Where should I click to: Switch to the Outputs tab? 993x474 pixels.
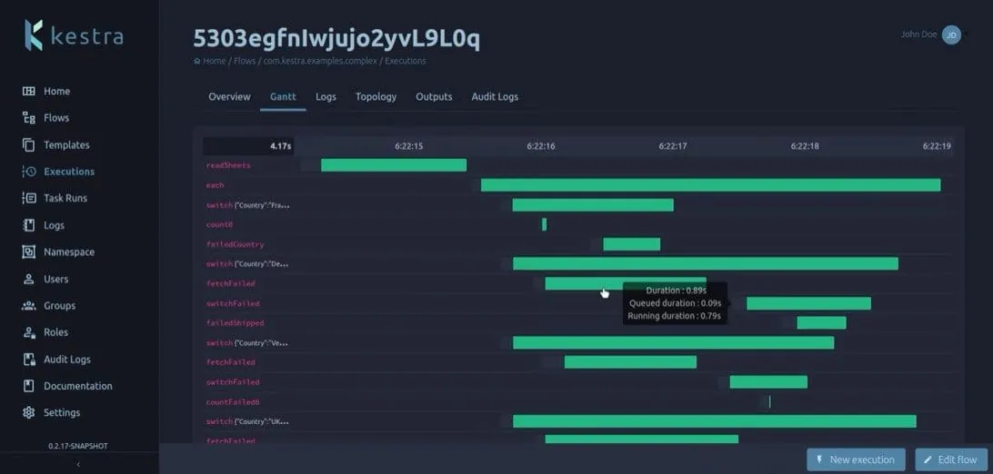point(434,96)
